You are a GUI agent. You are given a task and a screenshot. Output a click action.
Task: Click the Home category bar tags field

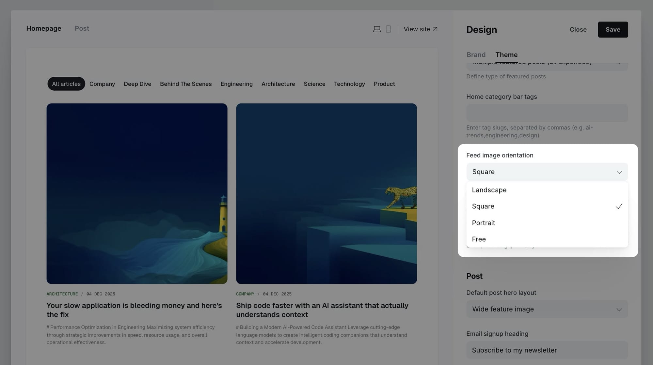pyautogui.click(x=547, y=113)
